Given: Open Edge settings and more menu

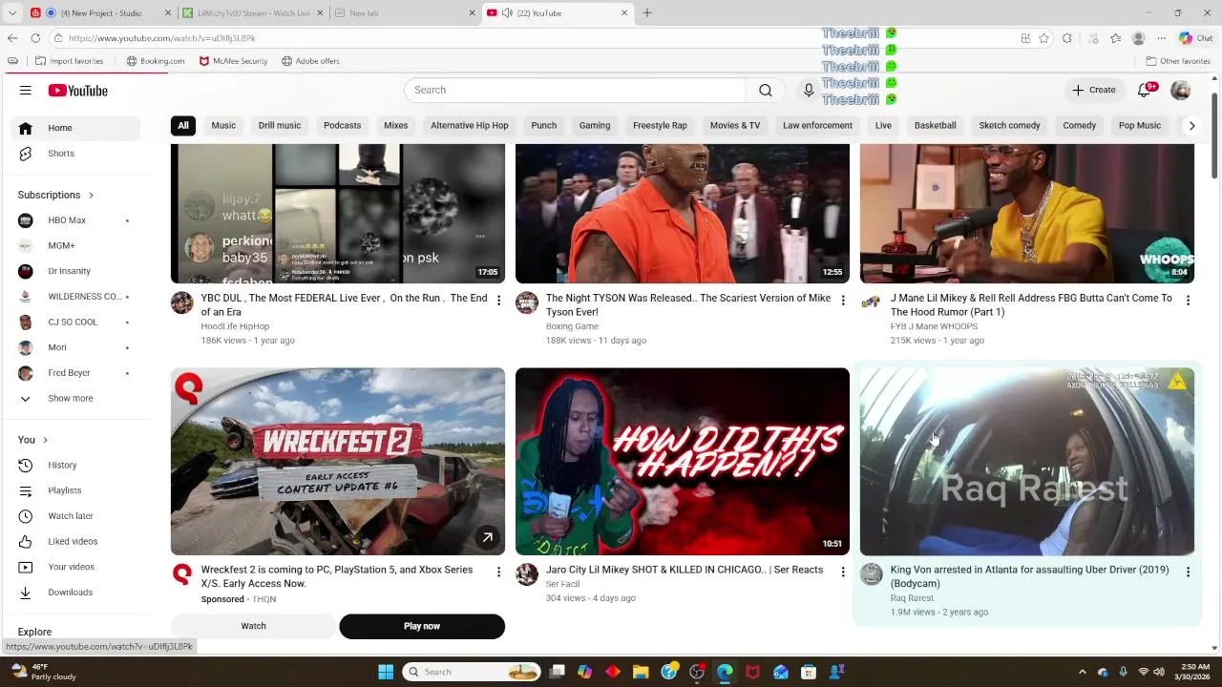Looking at the screenshot, I should 1162,38.
